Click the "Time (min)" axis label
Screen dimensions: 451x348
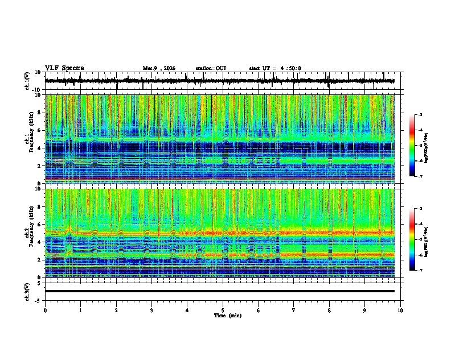pos(228,316)
